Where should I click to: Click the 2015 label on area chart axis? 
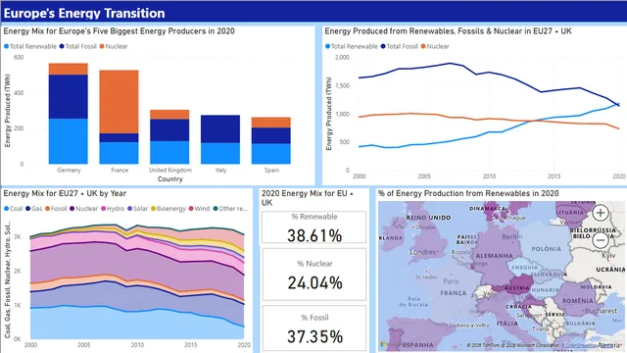(x=190, y=345)
